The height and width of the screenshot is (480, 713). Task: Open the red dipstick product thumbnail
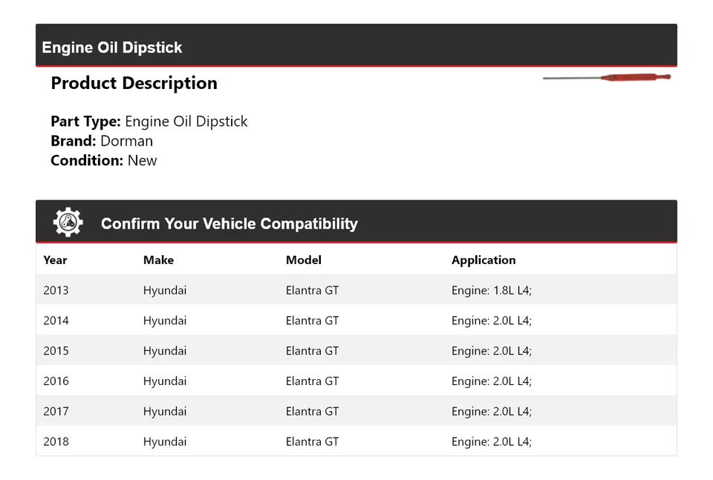pos(607,77)
